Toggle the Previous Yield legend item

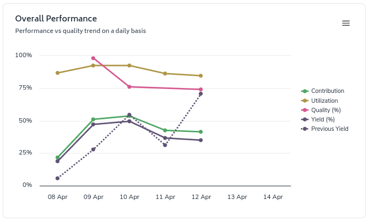point(329,129)
